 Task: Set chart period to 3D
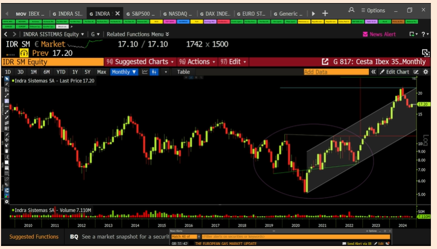pyautogui.click(x=21, y=72)
